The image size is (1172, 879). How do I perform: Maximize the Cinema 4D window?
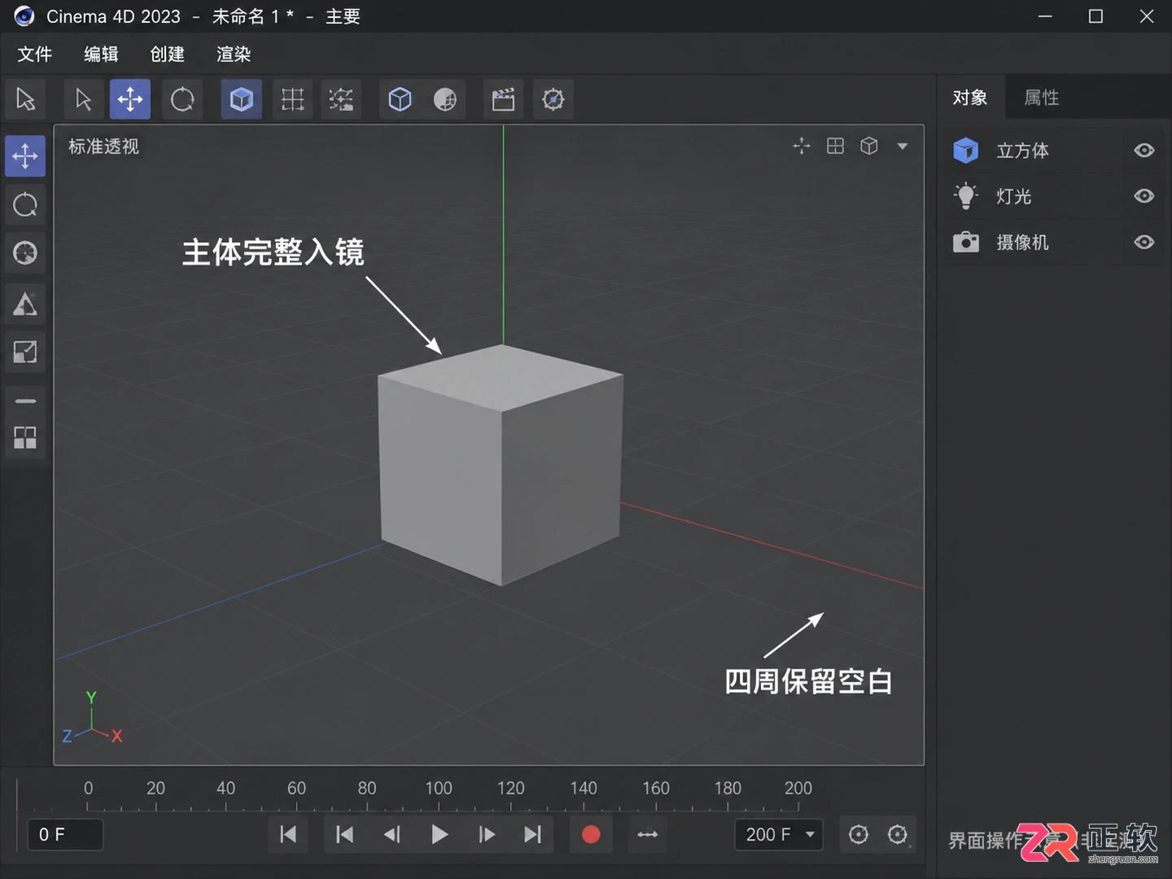(x=1095, y=16)
